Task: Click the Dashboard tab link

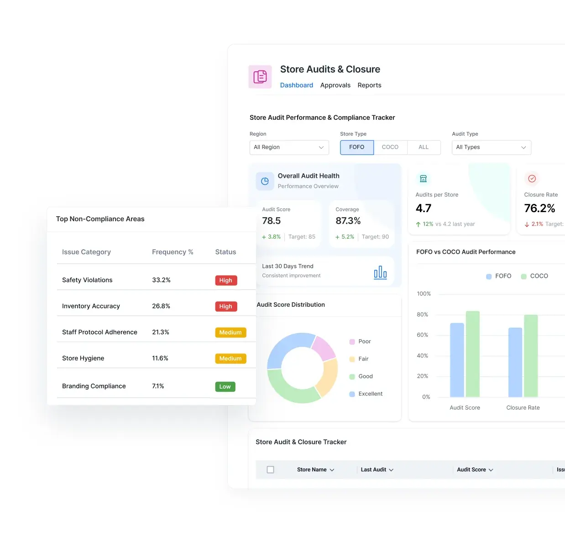Action: coord(297,85)
